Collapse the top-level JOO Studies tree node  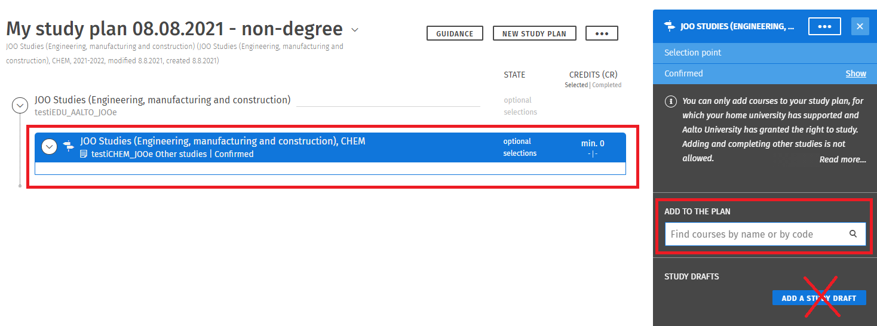(x=20, y=106)
